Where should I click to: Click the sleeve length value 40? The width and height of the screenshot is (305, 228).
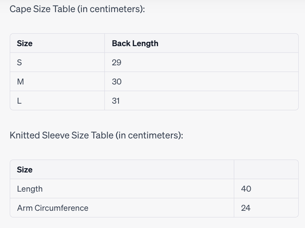coord(246,189)
